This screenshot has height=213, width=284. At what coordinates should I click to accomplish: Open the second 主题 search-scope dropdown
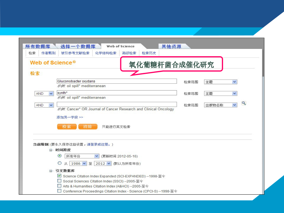[x=221, y=93]
